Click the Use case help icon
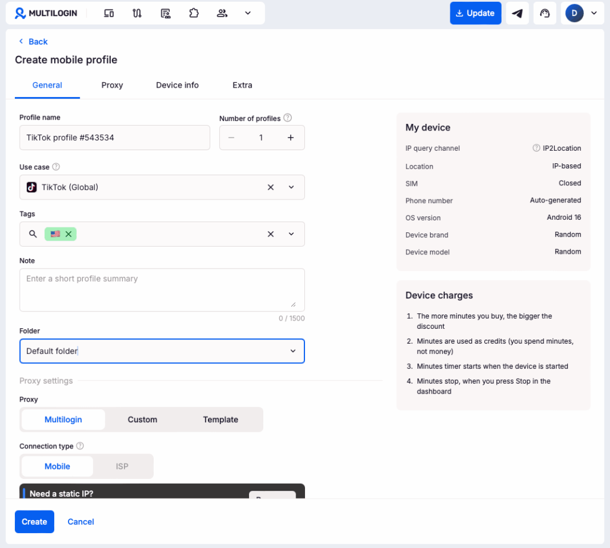The image size is (610, 548). coord(56,167)
